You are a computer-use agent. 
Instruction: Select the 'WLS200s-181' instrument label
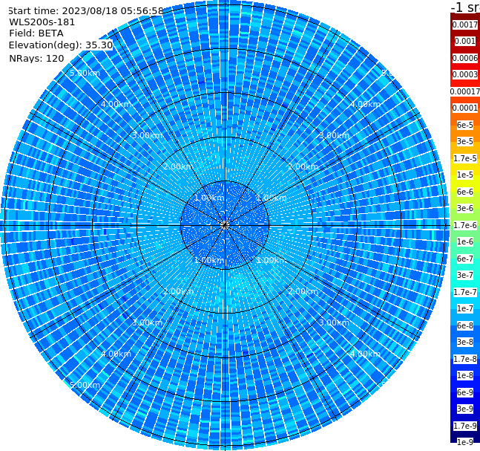(42, 22)
